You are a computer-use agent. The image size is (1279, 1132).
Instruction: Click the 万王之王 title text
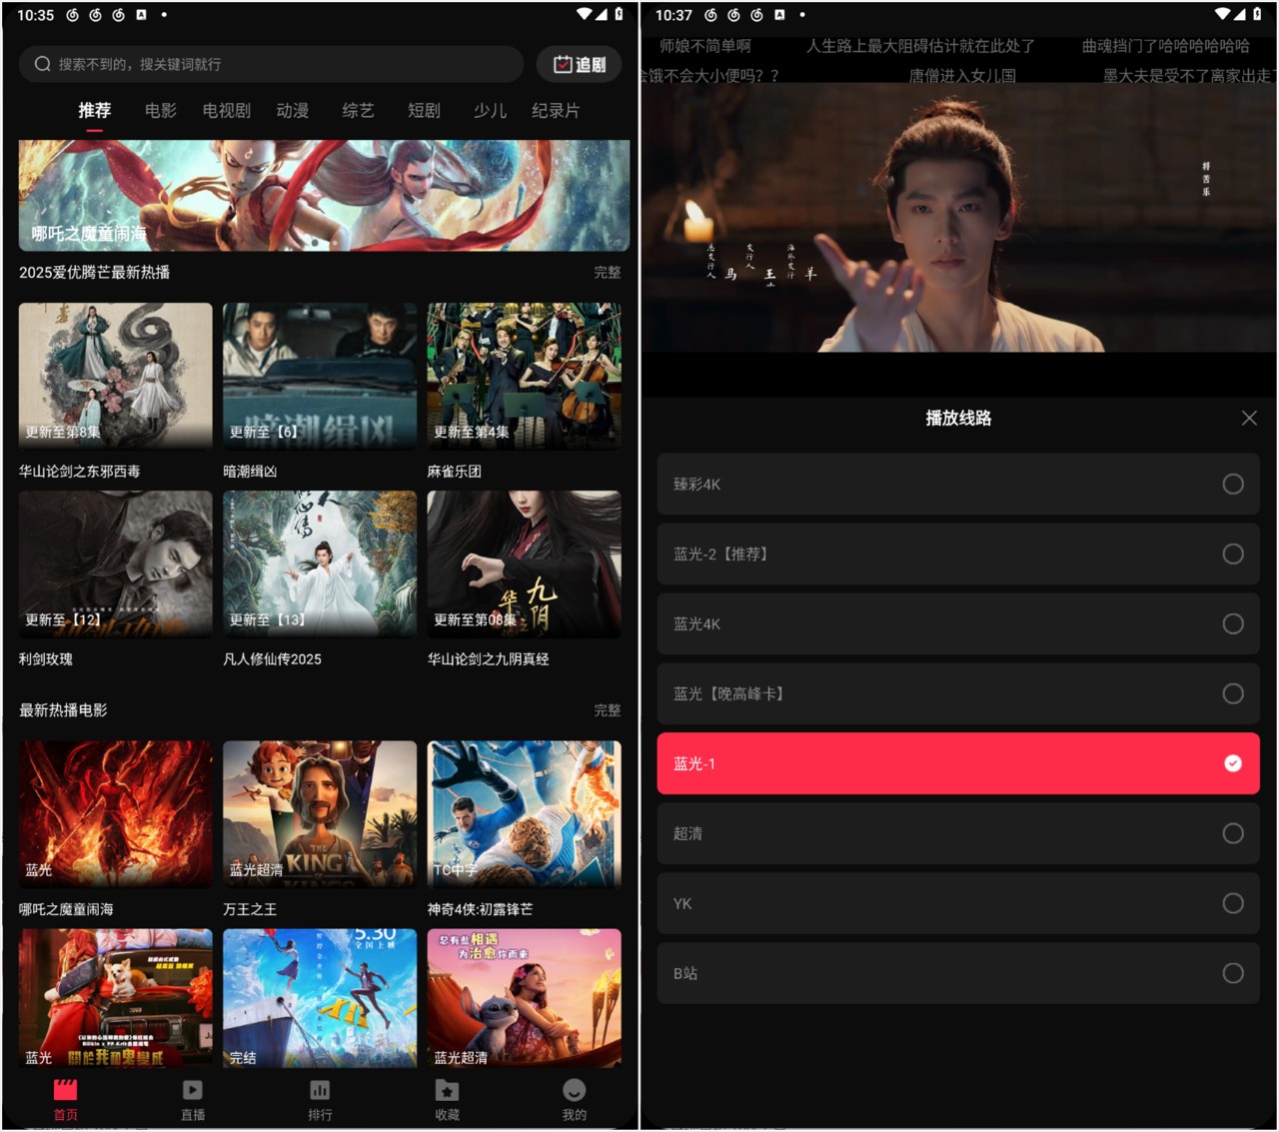[x=250, y=909]
